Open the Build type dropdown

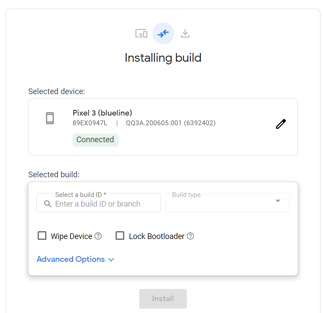tap(228, 203)
